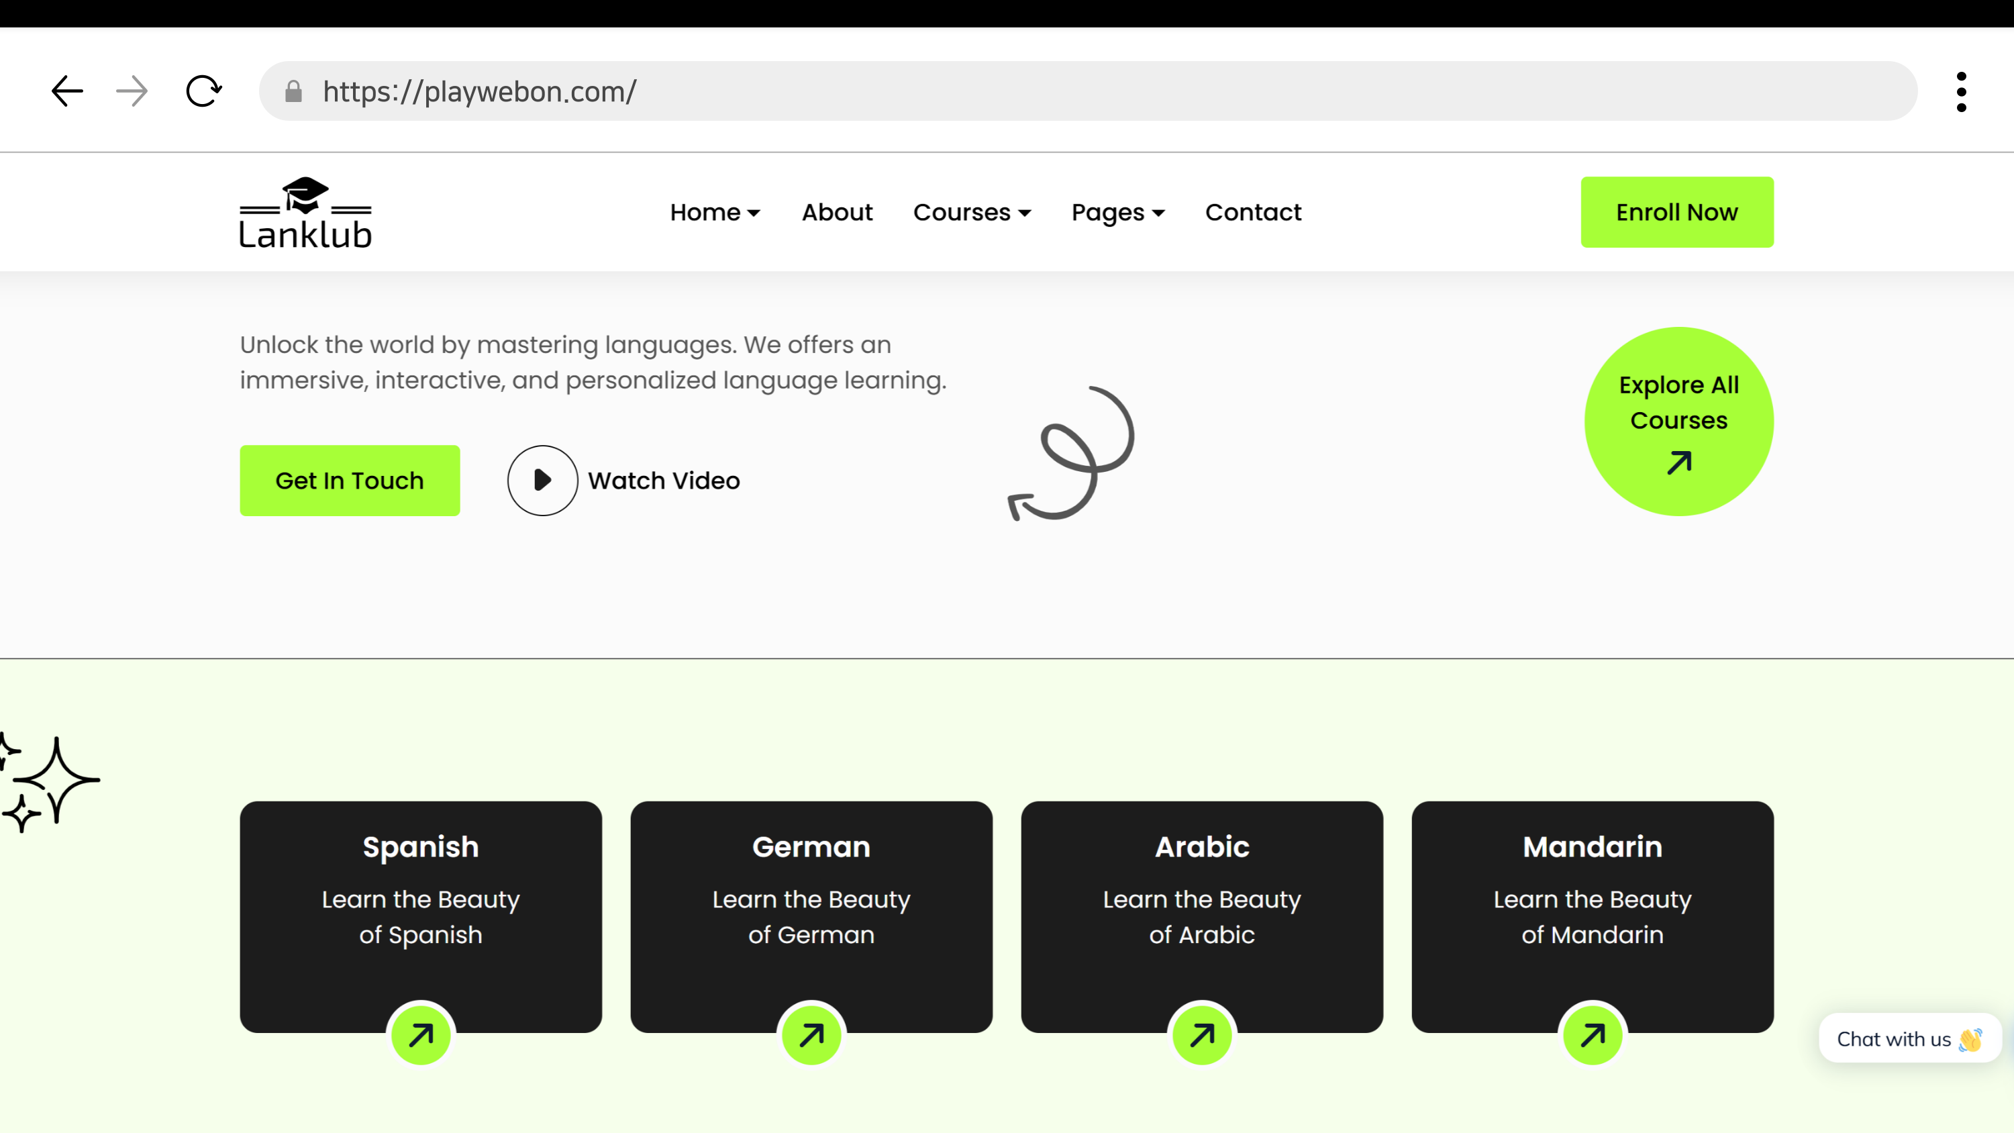This screenshot has height=1133, width=2014.
Task: Click the browser back arrow
Action: coord(67,91)
